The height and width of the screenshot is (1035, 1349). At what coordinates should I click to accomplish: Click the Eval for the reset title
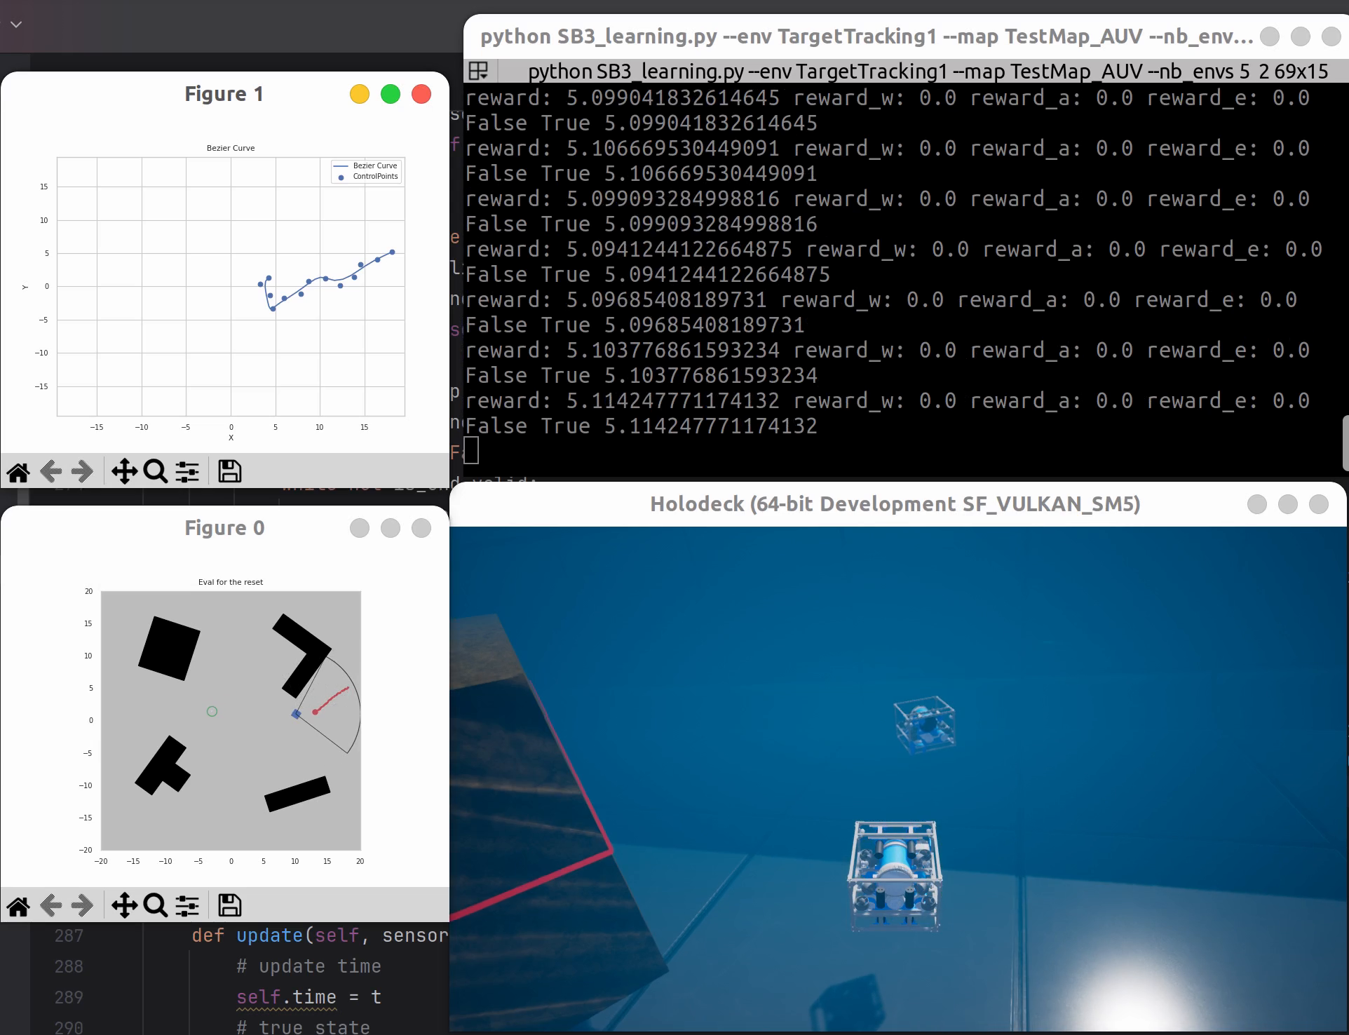click(231, 582)
